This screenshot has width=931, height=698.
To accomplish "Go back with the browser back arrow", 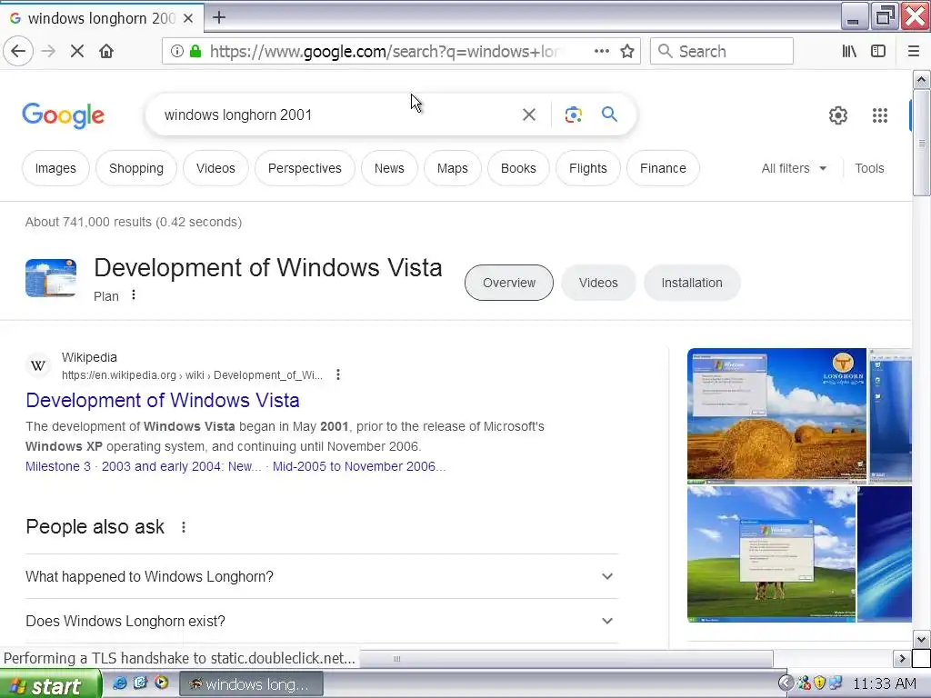I will pos(18,51).
